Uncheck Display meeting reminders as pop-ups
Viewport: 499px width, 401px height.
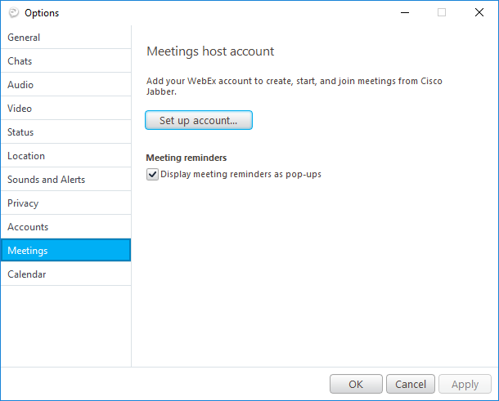(x=152, y=174)
